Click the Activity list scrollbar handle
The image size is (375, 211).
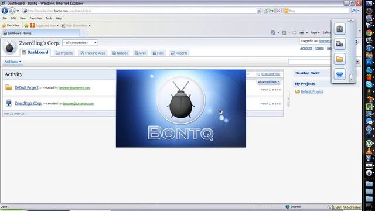pos(288,99)
